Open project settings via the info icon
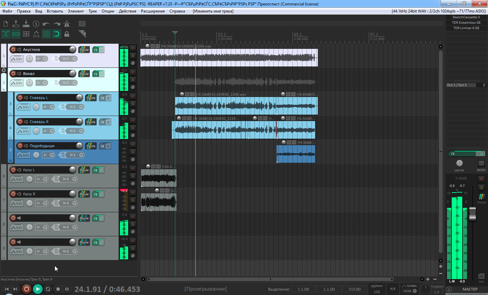This screenshot has height=295, width=488. (36, 24)
